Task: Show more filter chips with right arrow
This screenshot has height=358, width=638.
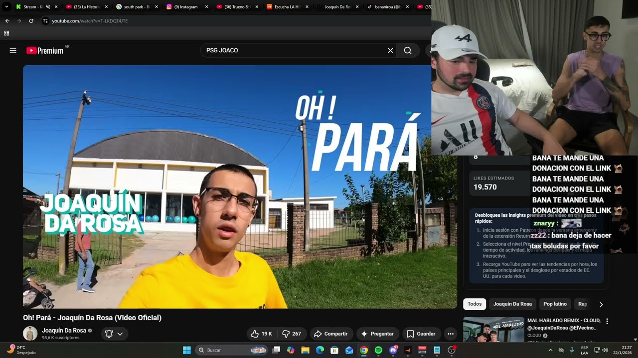Action: (601, 304)
